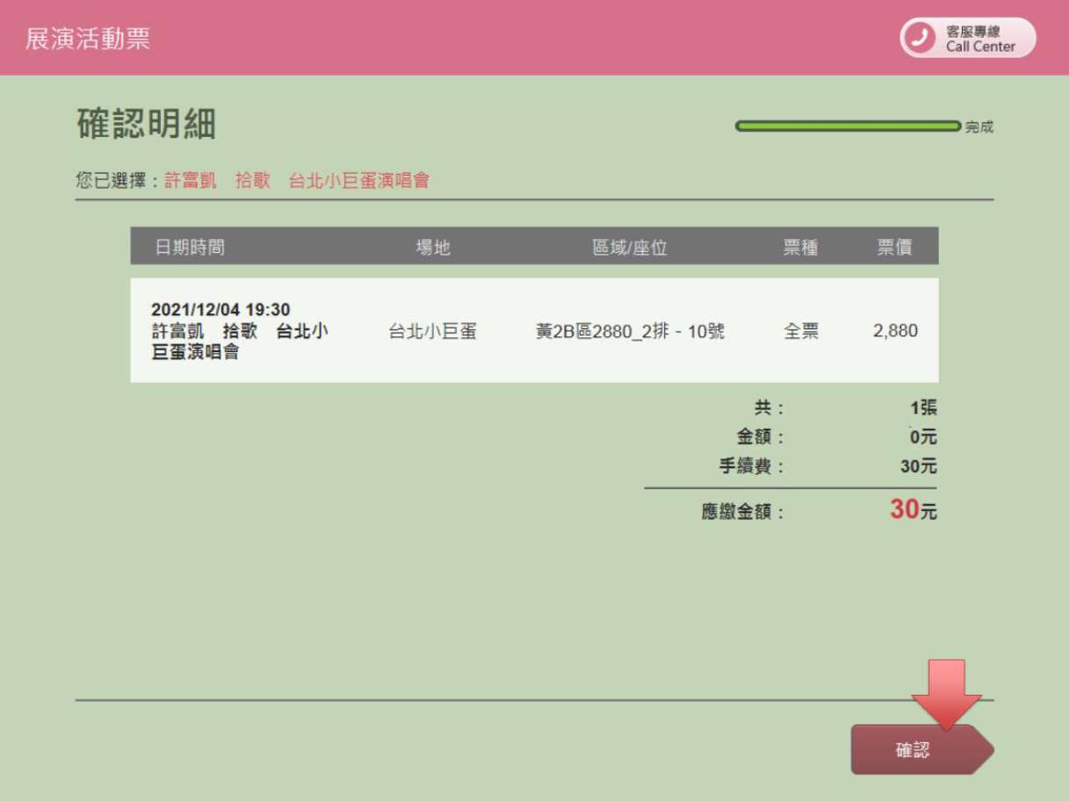Click the 手續費 value 30元
Viewport: 1069px width, 801px height.
[919, 466]
